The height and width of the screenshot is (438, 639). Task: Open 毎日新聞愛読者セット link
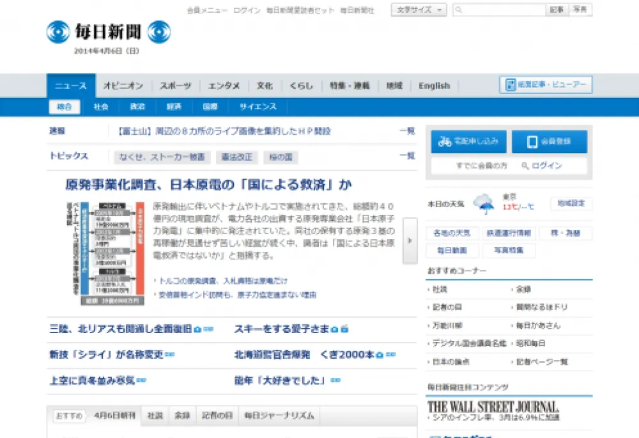[300, 11]
